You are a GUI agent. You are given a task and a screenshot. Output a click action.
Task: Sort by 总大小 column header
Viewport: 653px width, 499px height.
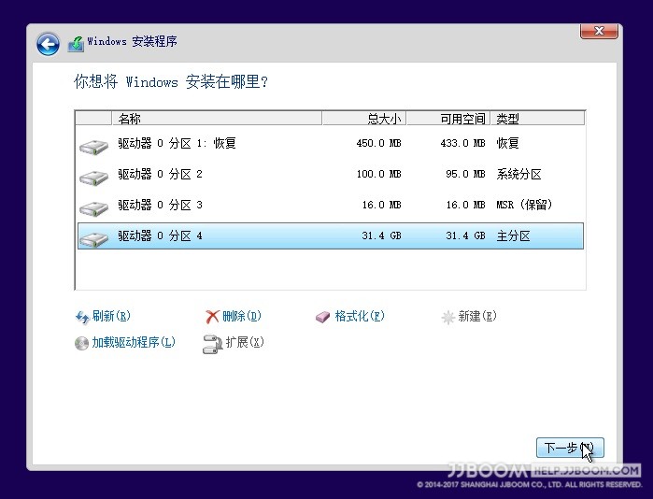363,119
